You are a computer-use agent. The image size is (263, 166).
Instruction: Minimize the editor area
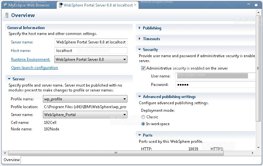249,4
